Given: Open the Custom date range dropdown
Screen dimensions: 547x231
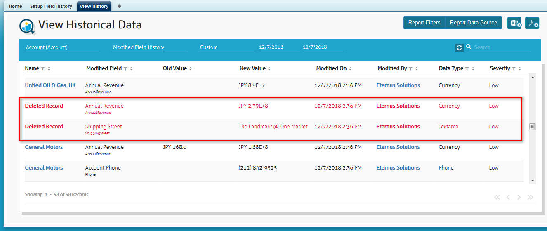Looking at the screenshot, I should 227,47.
